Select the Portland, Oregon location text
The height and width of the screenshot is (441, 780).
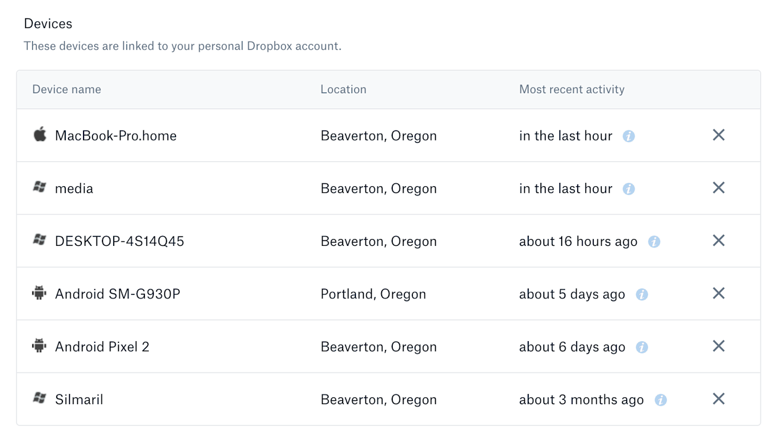click(x=373, y=294)
